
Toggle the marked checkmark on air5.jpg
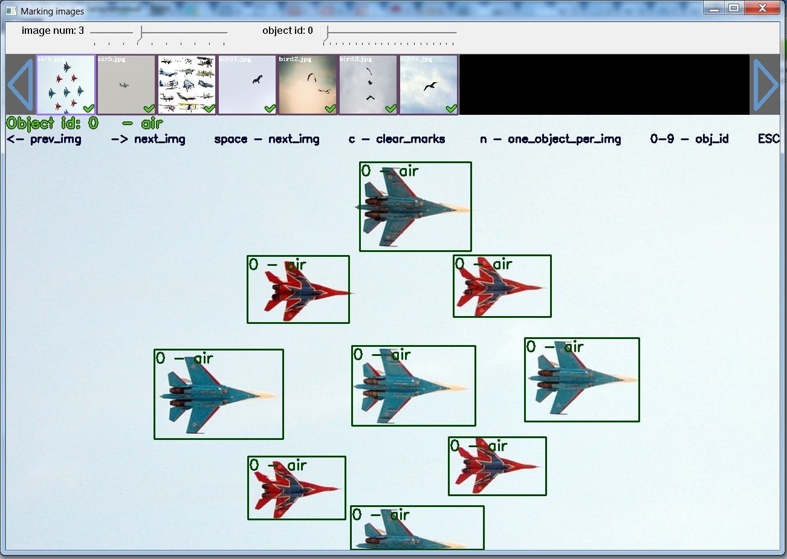[149, 109]
